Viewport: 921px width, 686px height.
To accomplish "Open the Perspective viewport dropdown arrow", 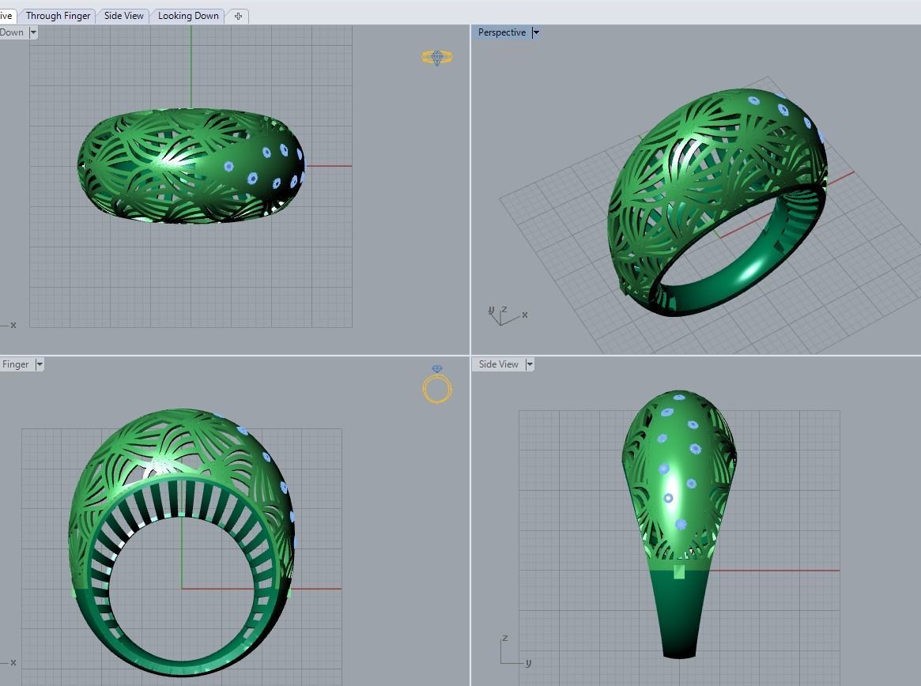I will click(536, 33).
